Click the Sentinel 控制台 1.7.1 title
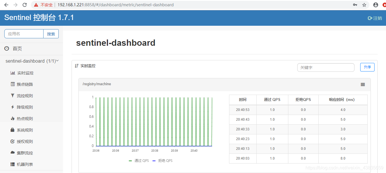 [39, 18]
